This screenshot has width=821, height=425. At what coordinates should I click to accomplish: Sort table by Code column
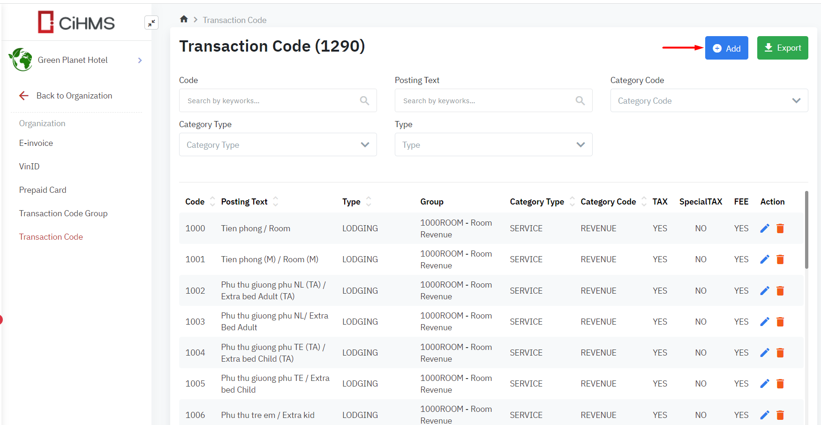(x=212, y=202)
